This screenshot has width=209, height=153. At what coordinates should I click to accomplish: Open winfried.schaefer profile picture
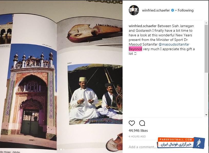pyautogui.click(x=134, y=10)
